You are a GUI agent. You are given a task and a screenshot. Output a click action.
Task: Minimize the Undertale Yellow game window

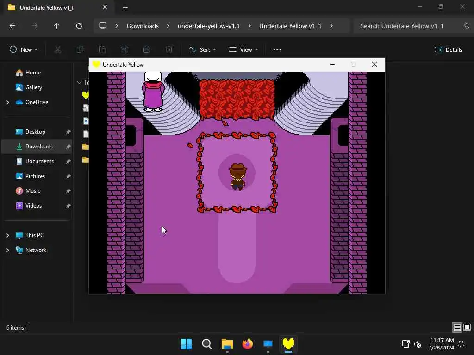point(332,64)
